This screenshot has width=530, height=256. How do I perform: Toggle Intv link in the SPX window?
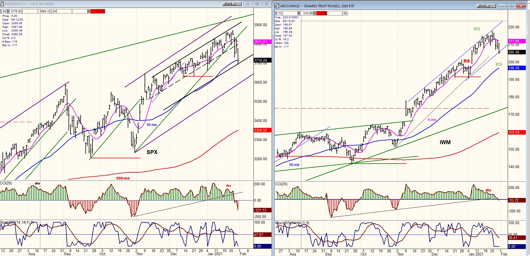click(x=237, y=4)
